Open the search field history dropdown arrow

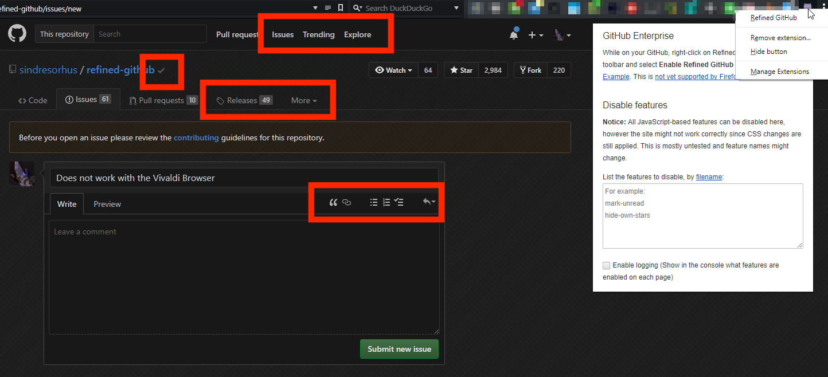456,8
